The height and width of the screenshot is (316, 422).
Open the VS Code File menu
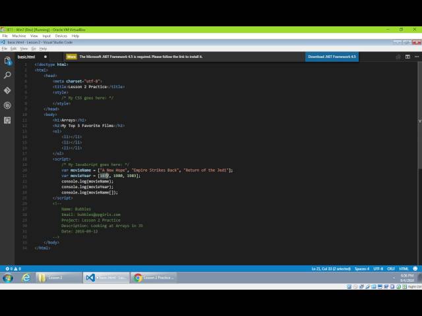tap(5, 49)
